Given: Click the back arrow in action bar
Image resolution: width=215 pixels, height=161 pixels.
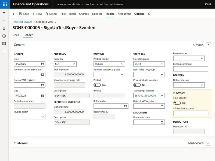Looking at the screenshot, I should pos(14,14).
